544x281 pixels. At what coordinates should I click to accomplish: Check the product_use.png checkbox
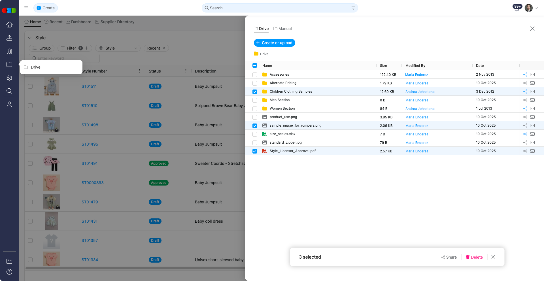[x=255, y=117]
